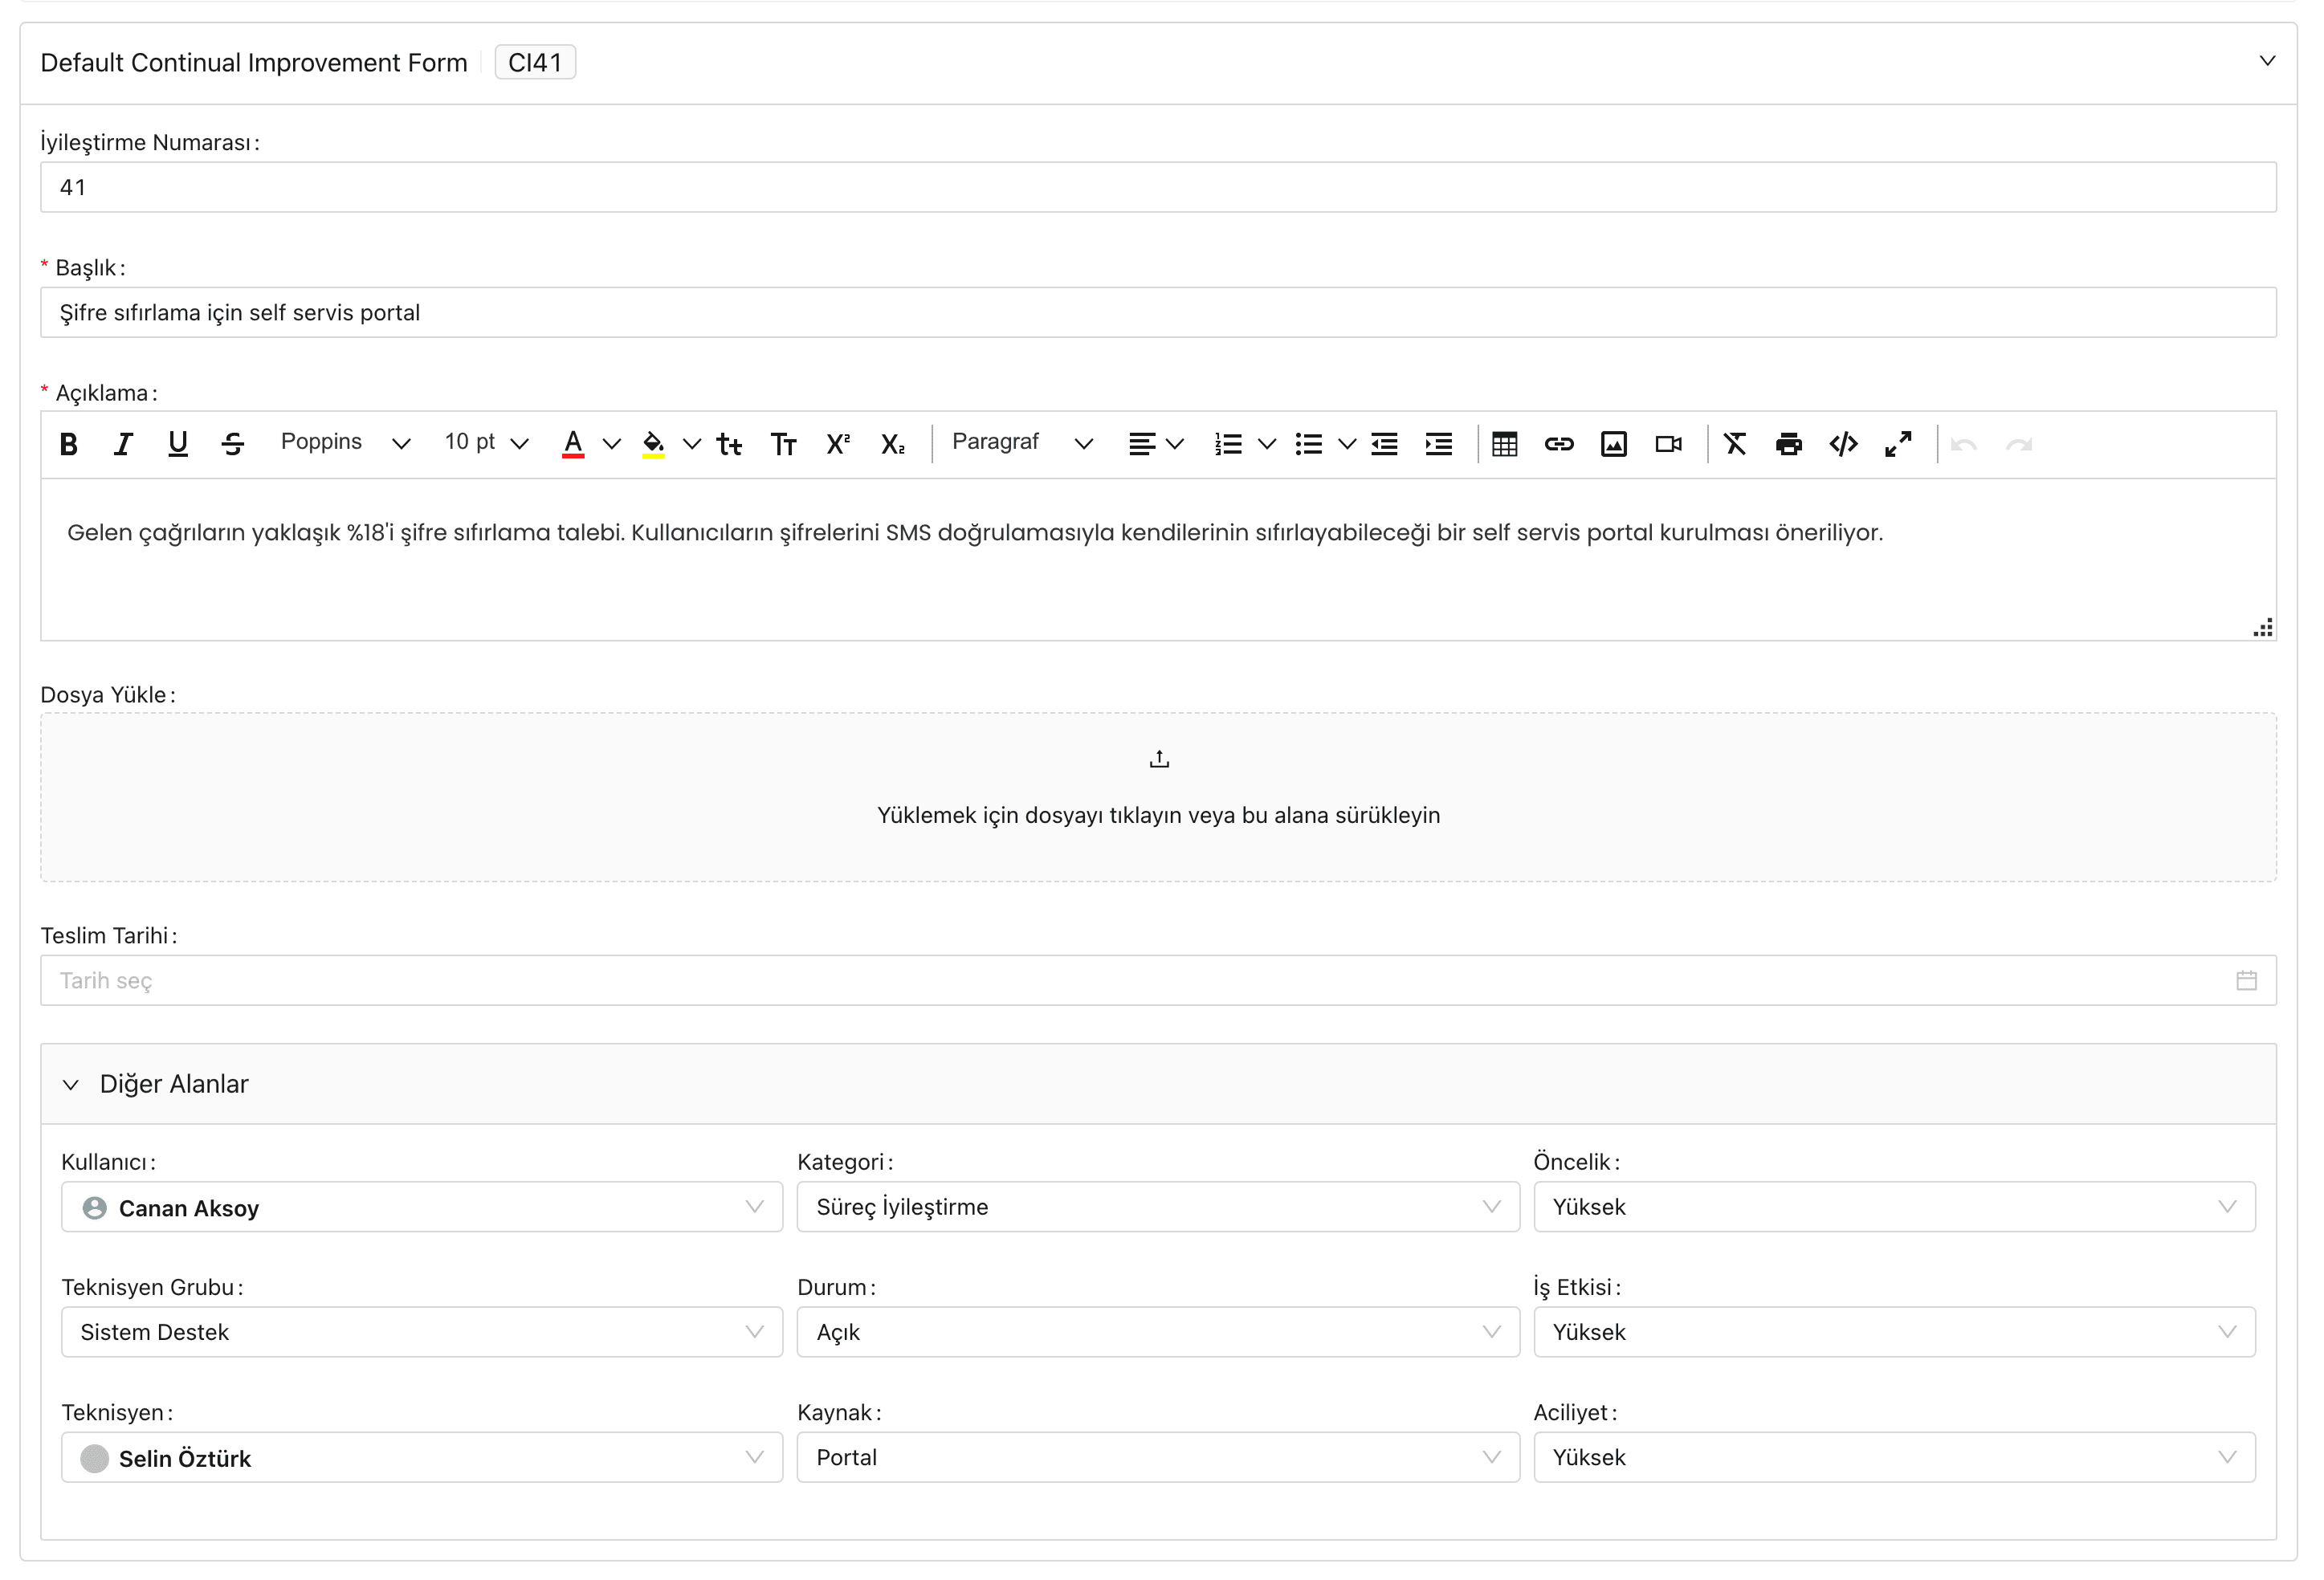Expand editor to fullscreen
Screen dimensions: 2324x1580
(x=1899, y=444)
